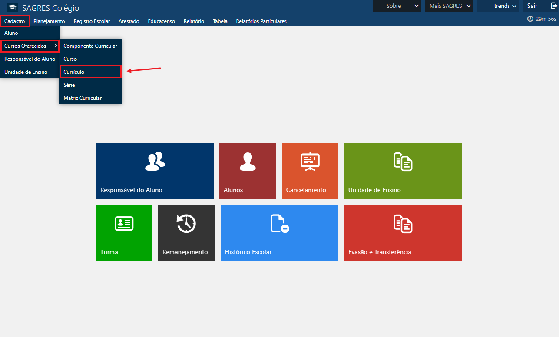The height and width of the screenshot is (337, 559).
Task: Open the Cancelamento presentation board tile
Action: tap(310, 171)
